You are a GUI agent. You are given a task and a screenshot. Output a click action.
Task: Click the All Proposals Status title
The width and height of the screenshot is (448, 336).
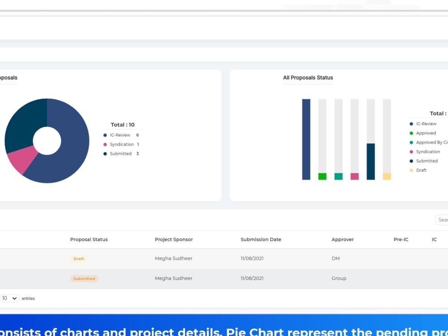tap(308, 78)
